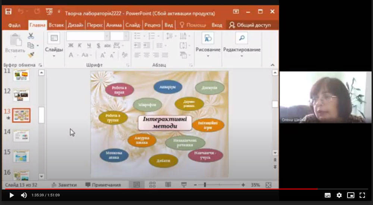Click the zoom slider handle
The width and height of the screenshot is (373, 205).
(x=205, y=185)
